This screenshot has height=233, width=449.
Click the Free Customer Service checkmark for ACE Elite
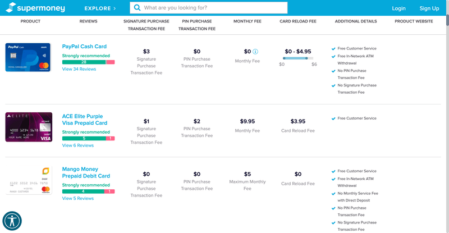pyautogui.click(x=333, y=118)
